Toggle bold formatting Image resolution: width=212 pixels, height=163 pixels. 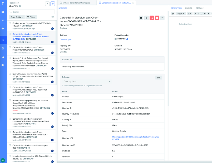point(195,14)
